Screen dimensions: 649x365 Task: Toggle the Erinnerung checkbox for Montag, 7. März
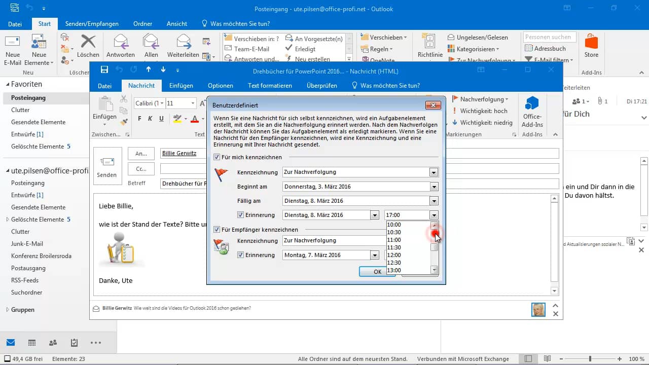241,255
